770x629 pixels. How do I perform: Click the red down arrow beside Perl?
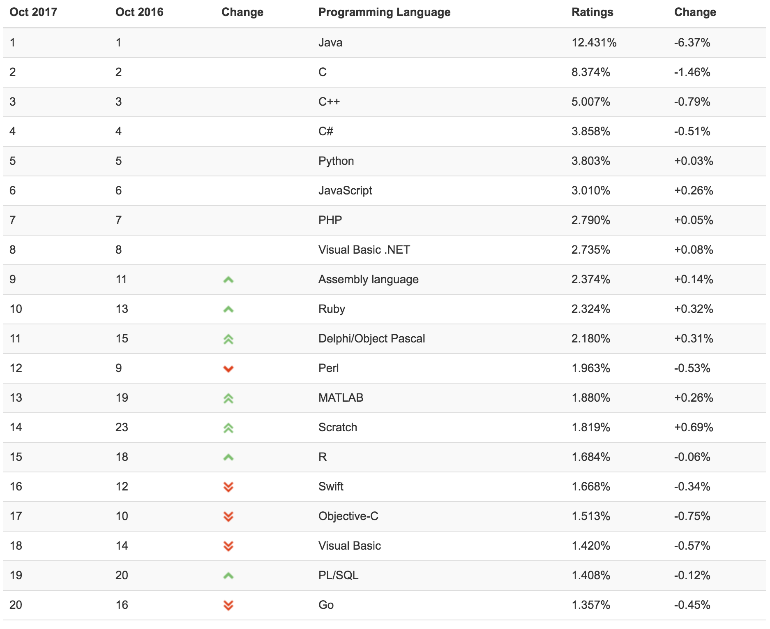coord(228,369)
